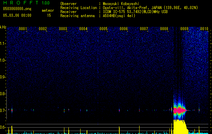Click time marker 0007
Image resolution: width=212 pixels, height=134 pixels.
click(x=144, y=29)
